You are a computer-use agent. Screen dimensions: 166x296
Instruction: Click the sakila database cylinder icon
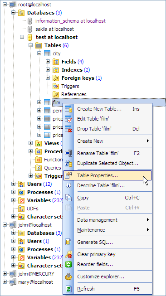click(x=30, y=29)
